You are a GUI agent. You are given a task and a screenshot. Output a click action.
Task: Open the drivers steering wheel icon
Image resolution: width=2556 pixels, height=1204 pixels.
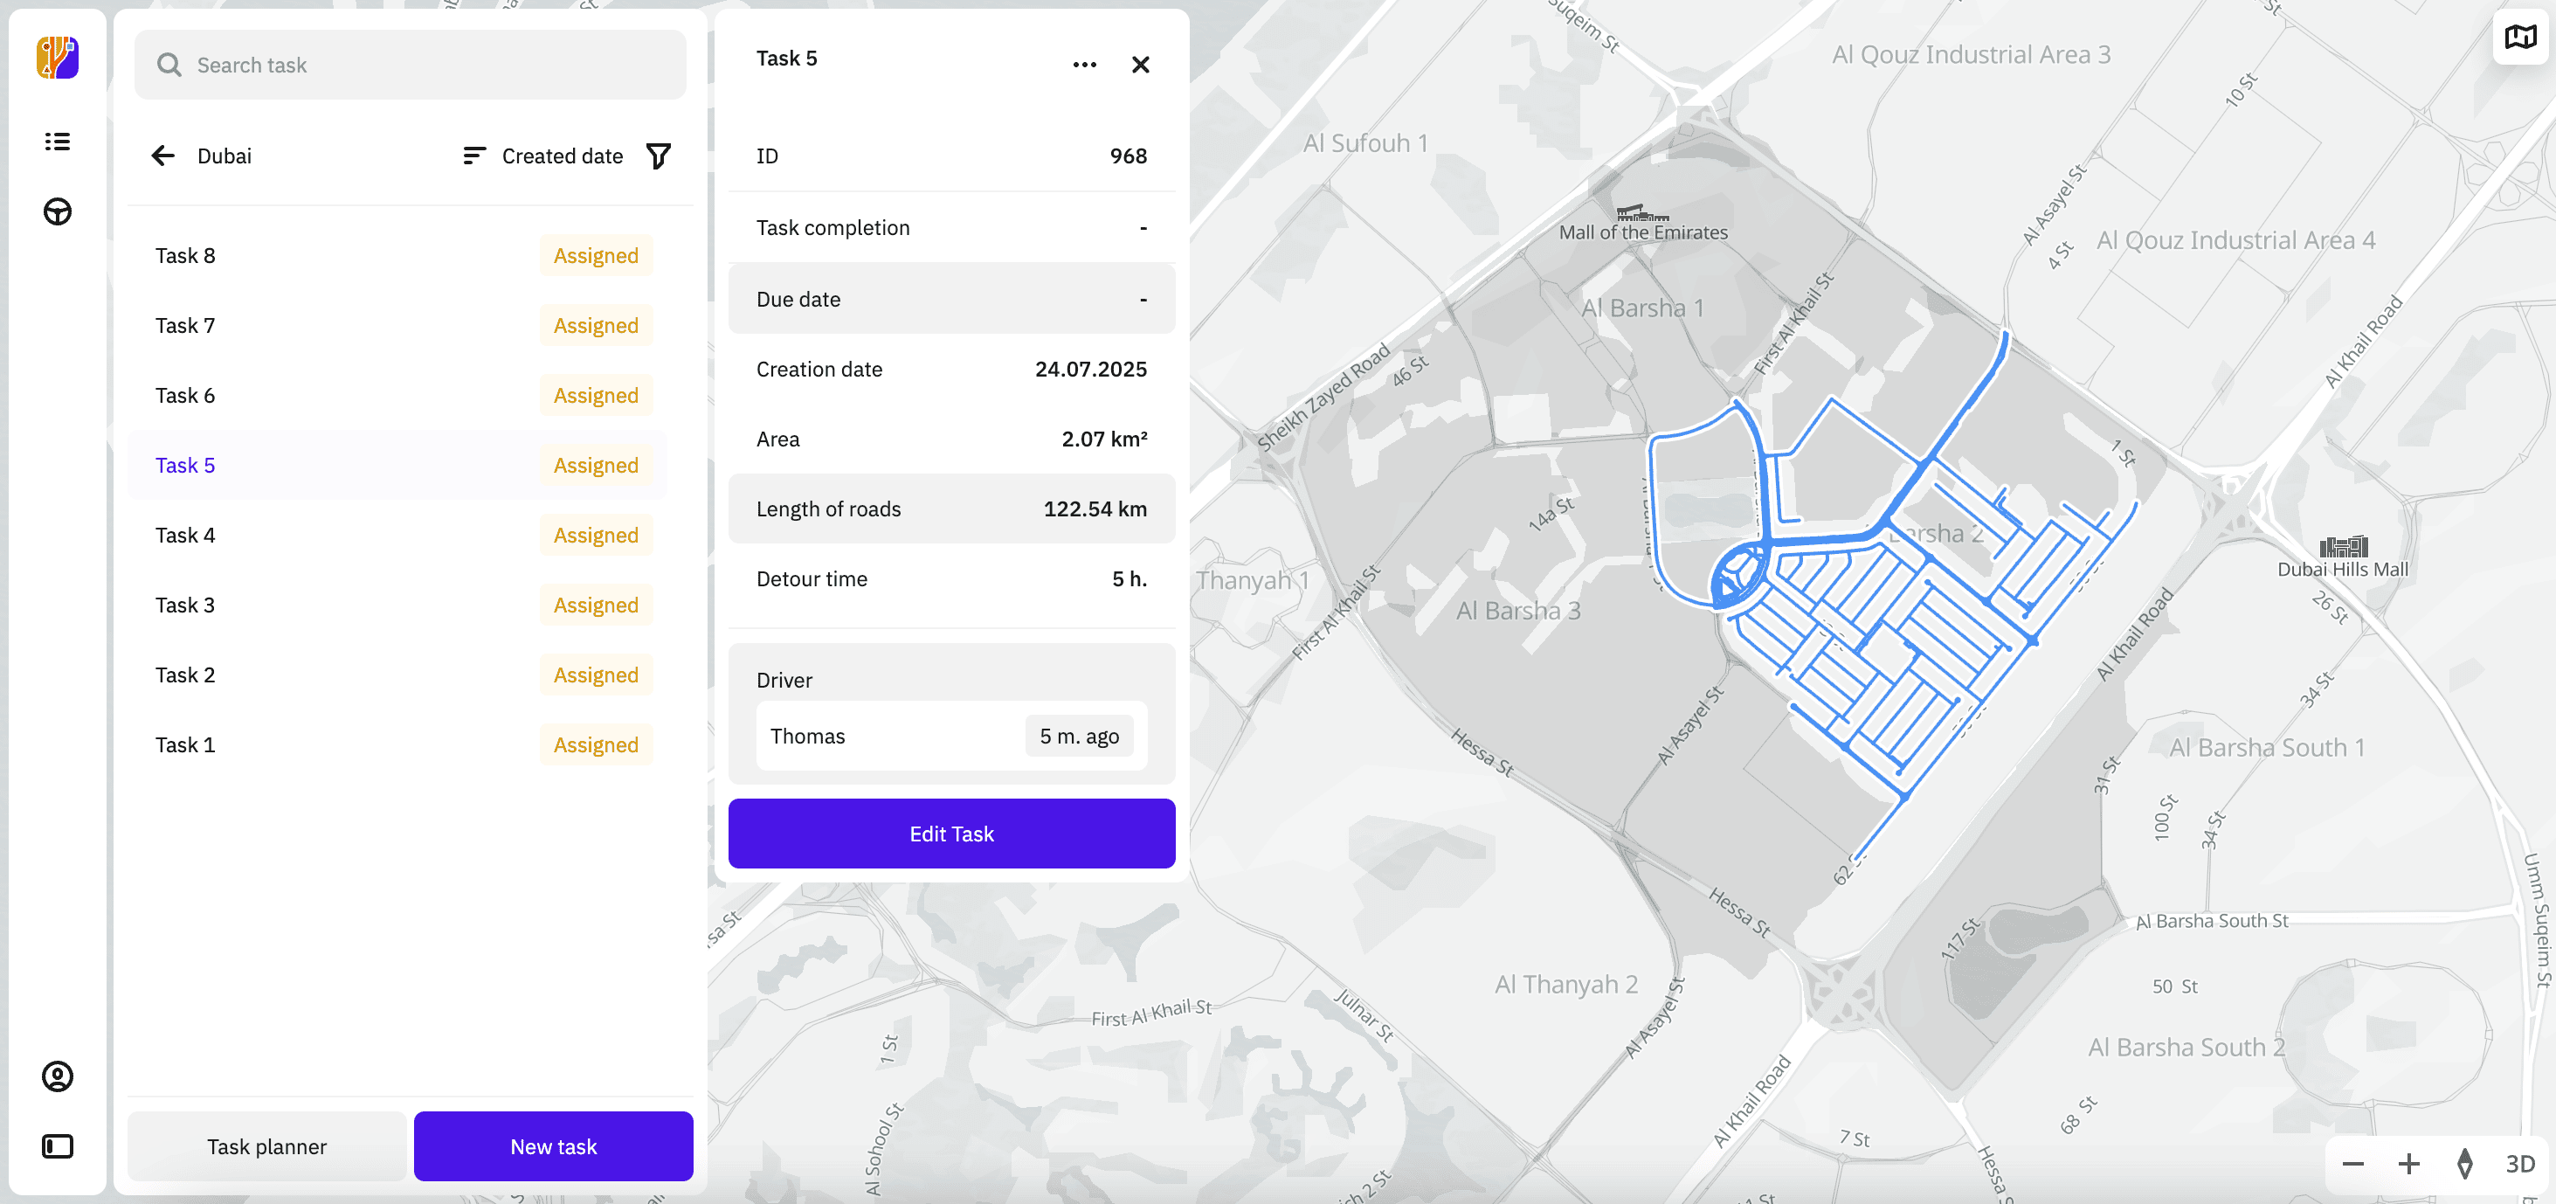[58, 211]
